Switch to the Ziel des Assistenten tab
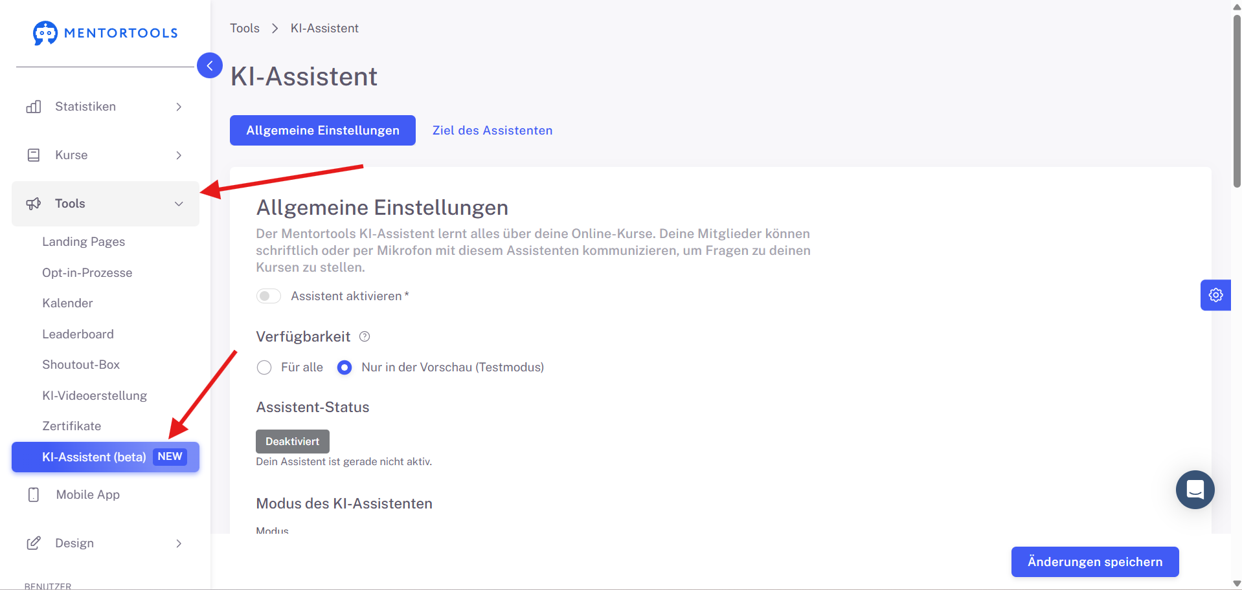The height and width of the screenshot is (590, 1242). 493,131
